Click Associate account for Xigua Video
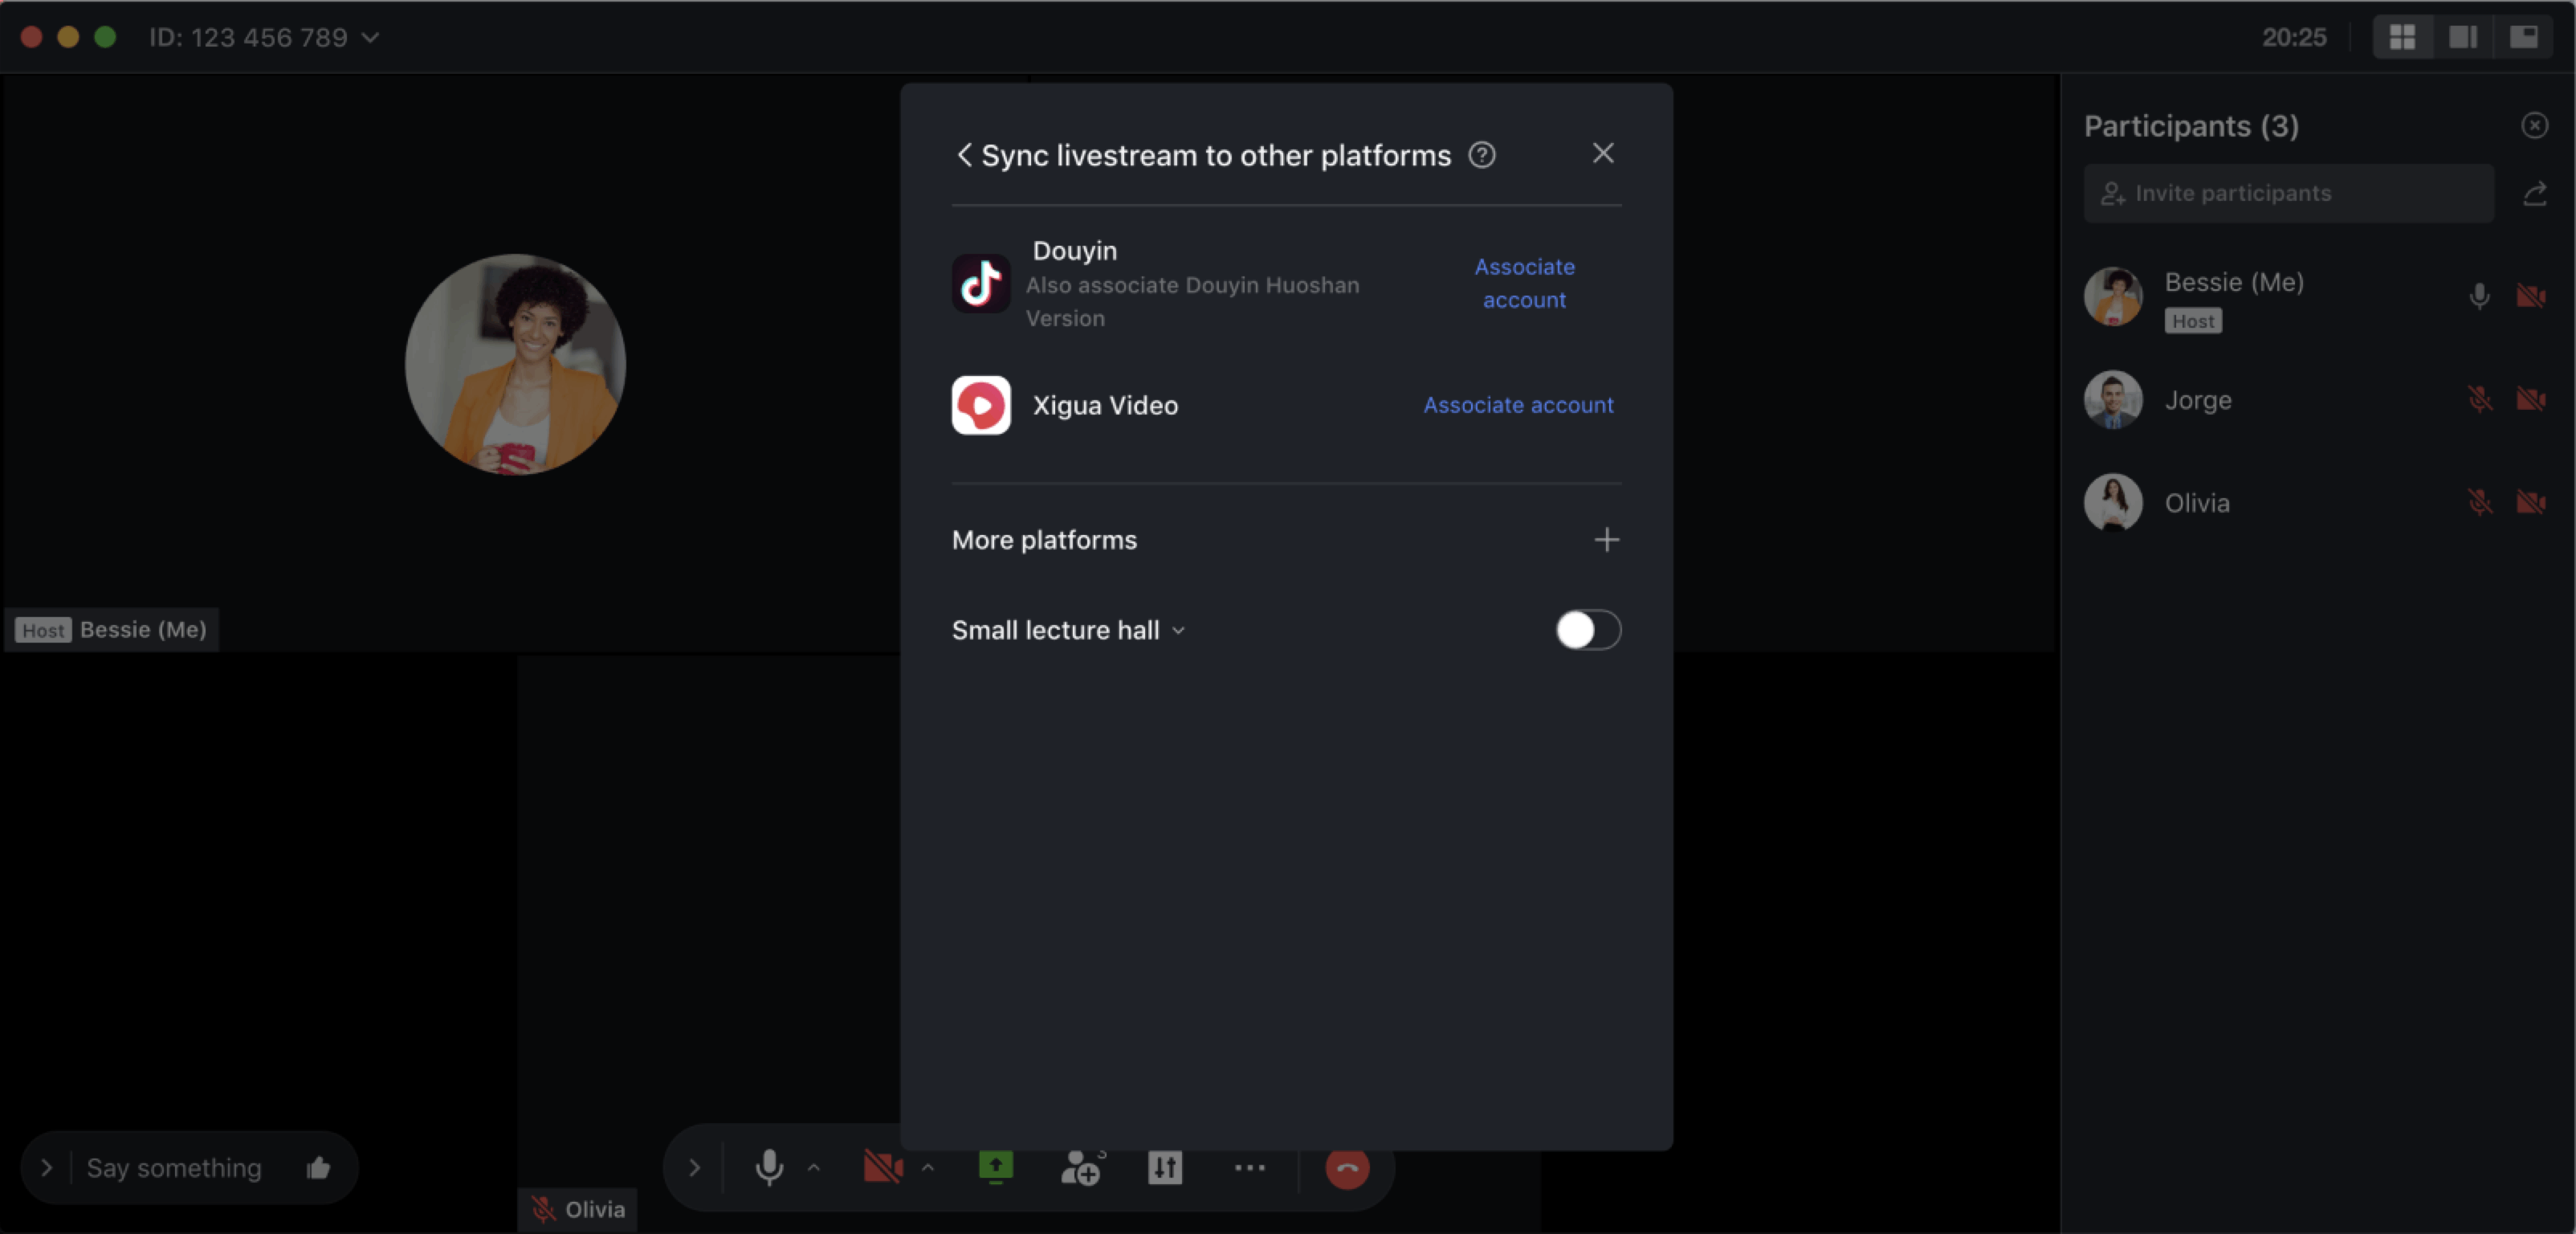 point(1518,406)
